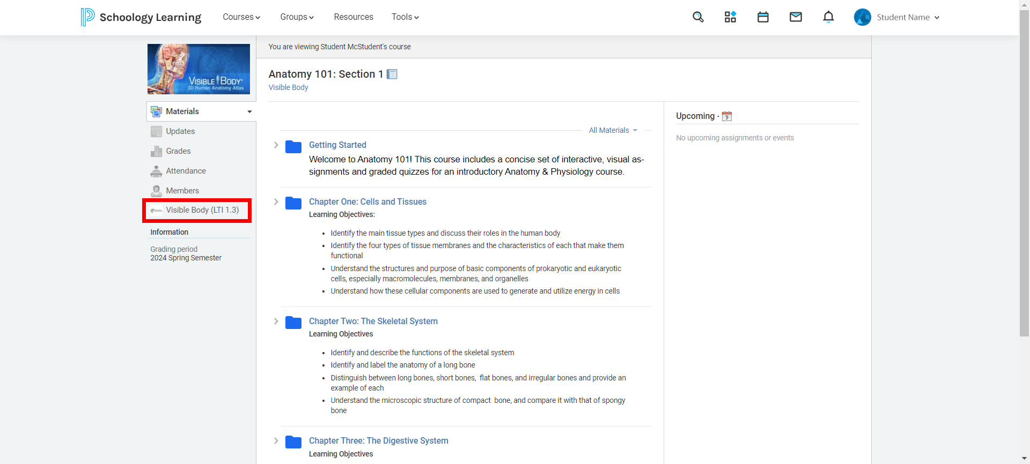Click the Visible Body LTI app icon
This screenshot has width=1030, height=464.
click(x=156, y=210)
